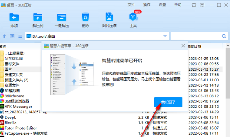The height and width of the screenshot is (137, 230).
Task: Click the menu illustration thumbnail in dialog
Action: pyautogui.click(x=72, y=74)
